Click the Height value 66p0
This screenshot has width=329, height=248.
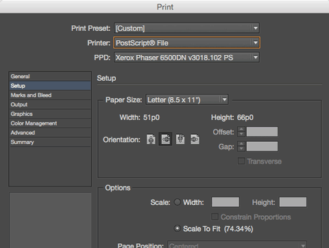(x=245, y=118)
